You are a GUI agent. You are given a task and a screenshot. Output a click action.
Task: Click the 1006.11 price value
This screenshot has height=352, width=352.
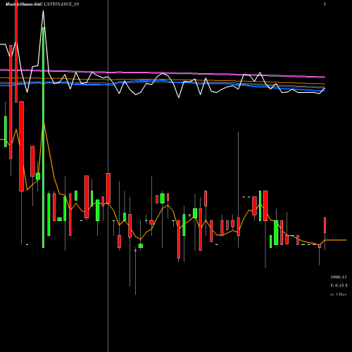pos(339,277)
